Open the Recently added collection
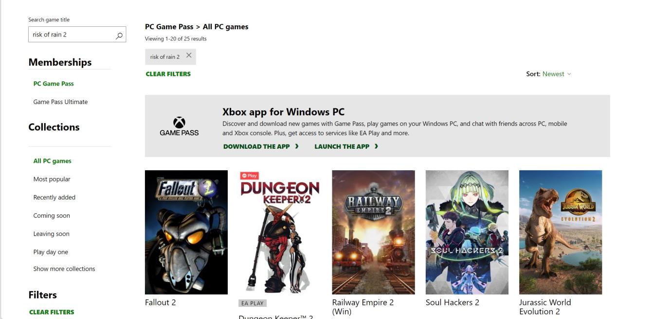This screenshot has height=319, width=670. 54,197
